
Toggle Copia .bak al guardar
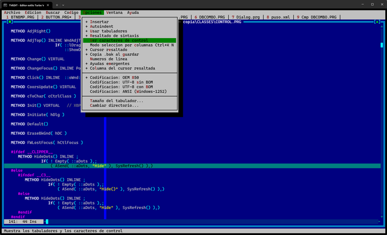(x=129, y=54)
